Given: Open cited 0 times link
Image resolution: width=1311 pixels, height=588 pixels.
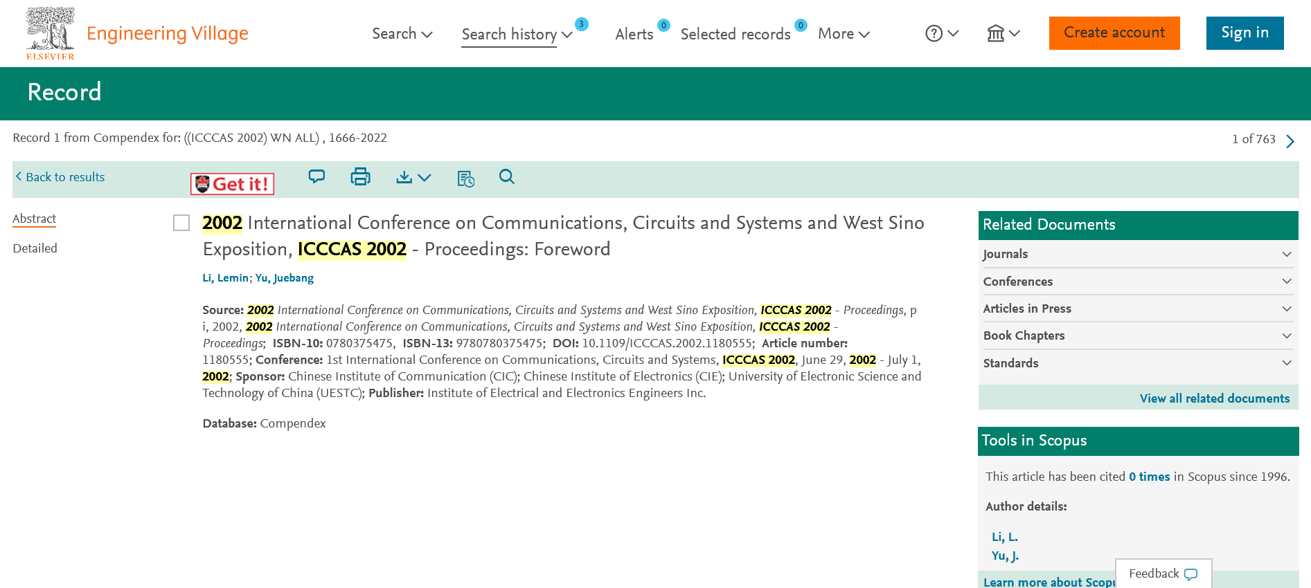Looking at the screenshot, I should [x=1149, y=477].
